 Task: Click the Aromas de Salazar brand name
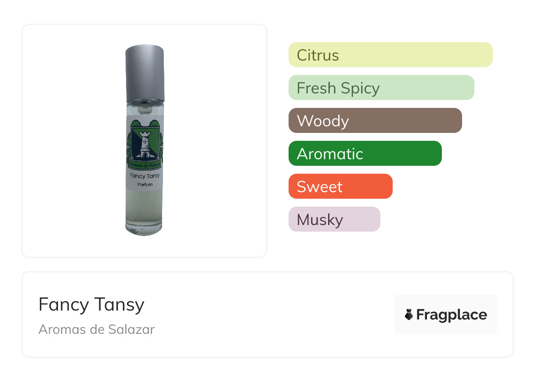[x=97, y=329]
